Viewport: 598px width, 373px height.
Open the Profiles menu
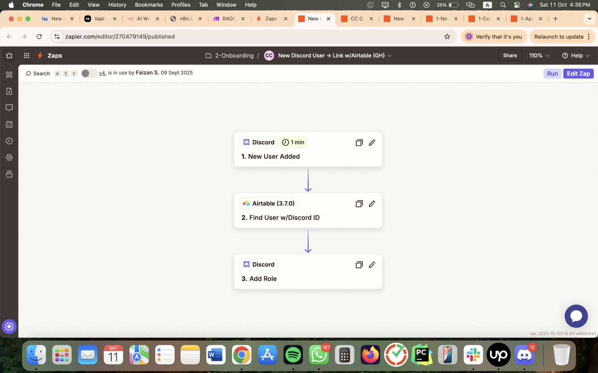pyautogui.click(x=181, y=5)
